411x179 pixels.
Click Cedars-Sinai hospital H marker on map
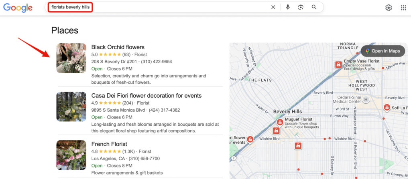click(x=366, y=99)
